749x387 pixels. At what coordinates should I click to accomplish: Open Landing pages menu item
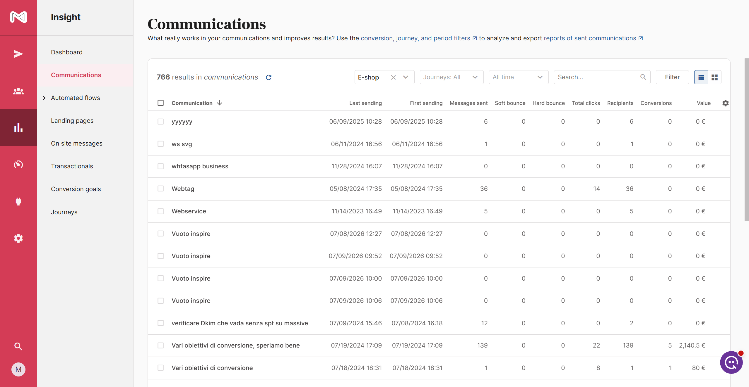point(72,121)
